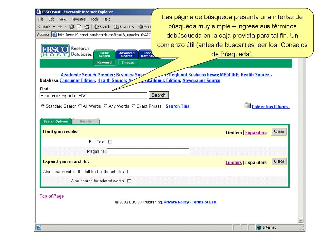Open the View menu
The width and height of the screenshot is (330, 248).
tap(63, 19)
